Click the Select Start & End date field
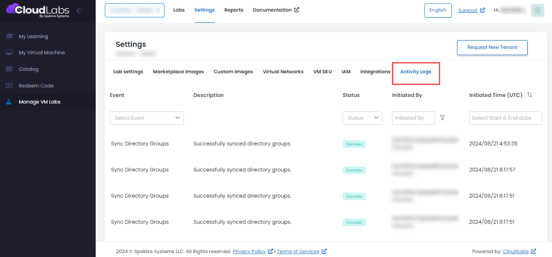The image size is (552, 257). click(505, 118)
